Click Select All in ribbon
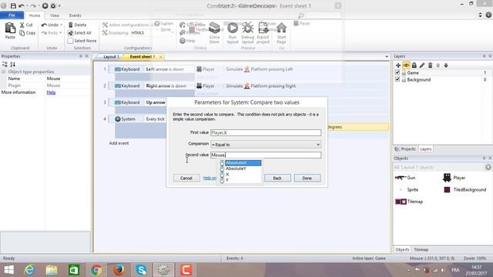The width and height of the screenshot is (493, 277). [x=79, y=32]
